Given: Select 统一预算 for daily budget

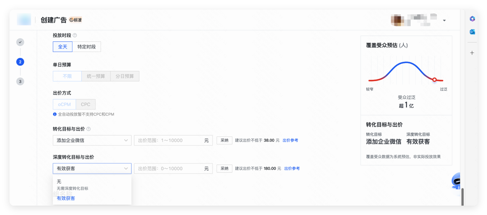Looking at the screenshot, I should pyautogui.click(x=96, y=76).
